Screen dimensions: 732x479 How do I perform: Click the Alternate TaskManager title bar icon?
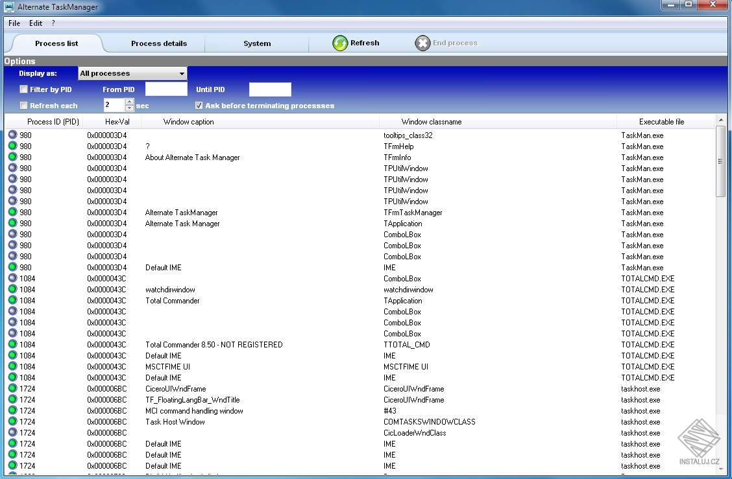pyautogui.click(x=9, y=6)
